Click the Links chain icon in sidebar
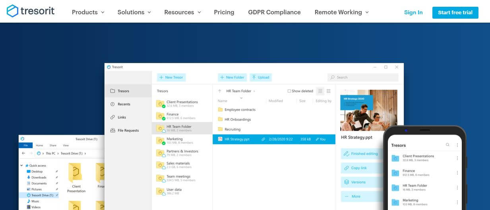The width and height of the screenshot is (490, 210). point(112,117)
